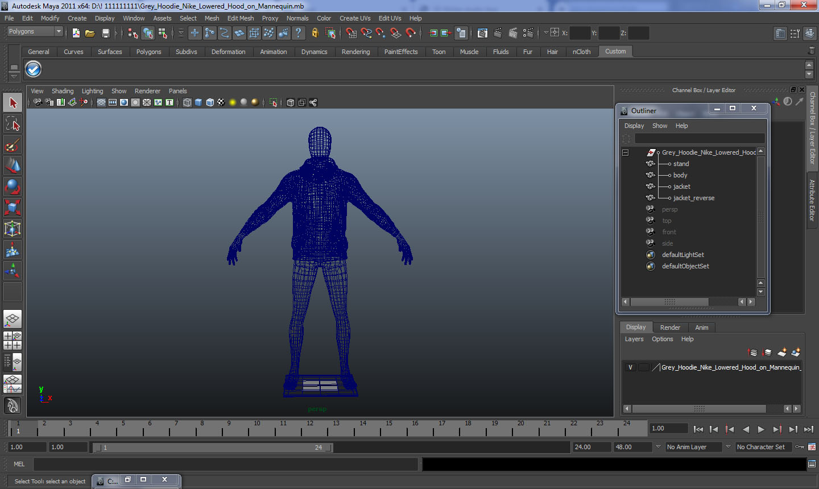Image resolution: width=819 pixels, height=489 pixels.
Task: Jump to start of playback range
Action: 698,429
